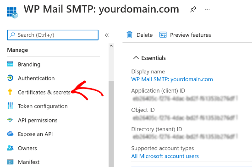Pin the WP Mail SMTP blade

tap(193, 9)
